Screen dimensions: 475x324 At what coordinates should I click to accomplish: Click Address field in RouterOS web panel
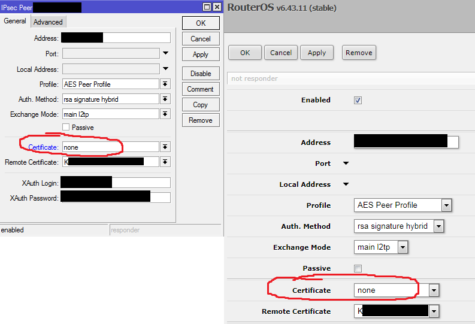pyautogui.click(x=406, y=142)
